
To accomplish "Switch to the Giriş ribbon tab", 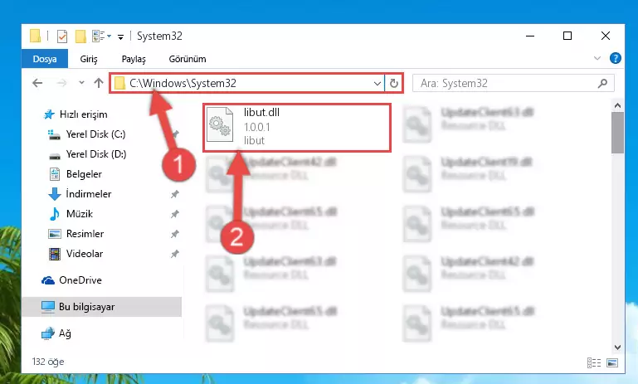I will 89,59.
